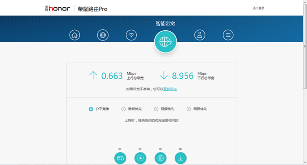This screenshot has width=307, height=165.
Task: Select the 游戏优先 radio option
Action: (124, 109)
